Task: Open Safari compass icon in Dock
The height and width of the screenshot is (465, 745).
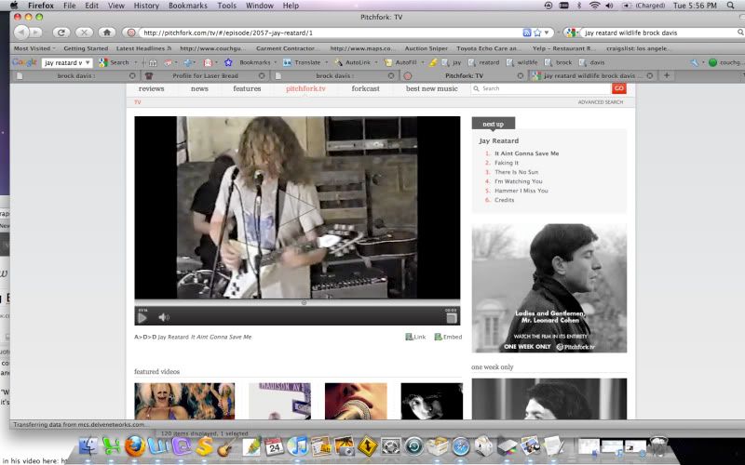Action: (460, 446)
